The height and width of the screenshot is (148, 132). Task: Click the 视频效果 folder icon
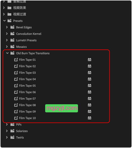click(9, 8)
